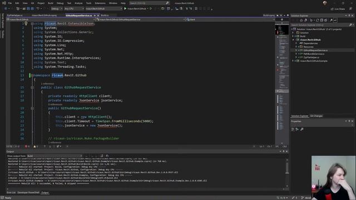Collapse the GithubRequestService class at line 15

[x=32, y=87]
